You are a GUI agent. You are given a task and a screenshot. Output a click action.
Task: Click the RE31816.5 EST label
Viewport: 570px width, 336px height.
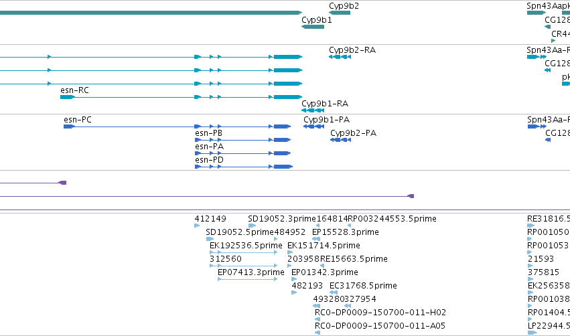(549, 219)
